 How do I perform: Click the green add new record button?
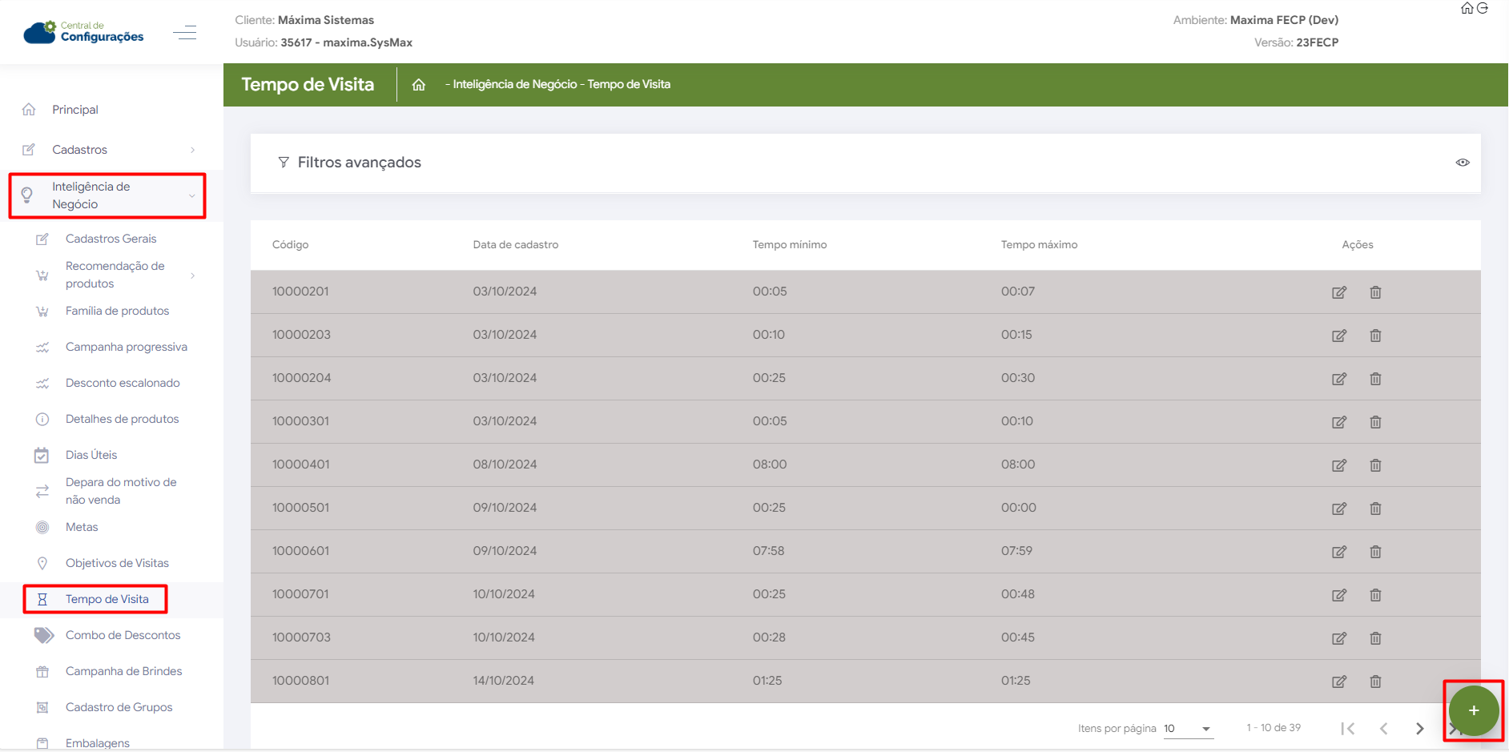tap(1473, 710)
